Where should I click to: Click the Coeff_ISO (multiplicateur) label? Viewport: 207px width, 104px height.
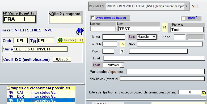click(26, 60)
